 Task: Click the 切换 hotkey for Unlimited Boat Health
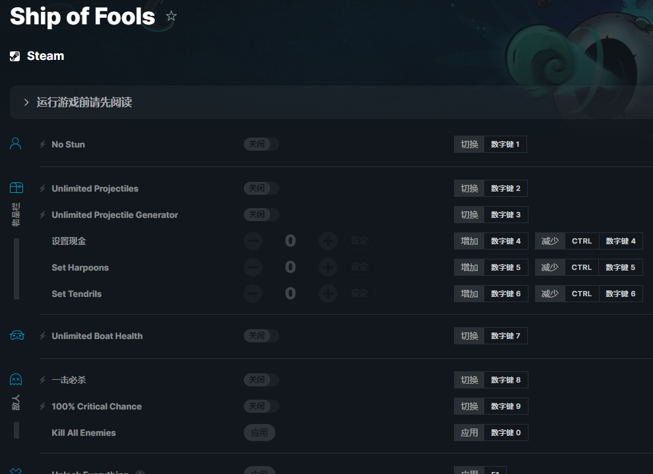coord(469,336)
